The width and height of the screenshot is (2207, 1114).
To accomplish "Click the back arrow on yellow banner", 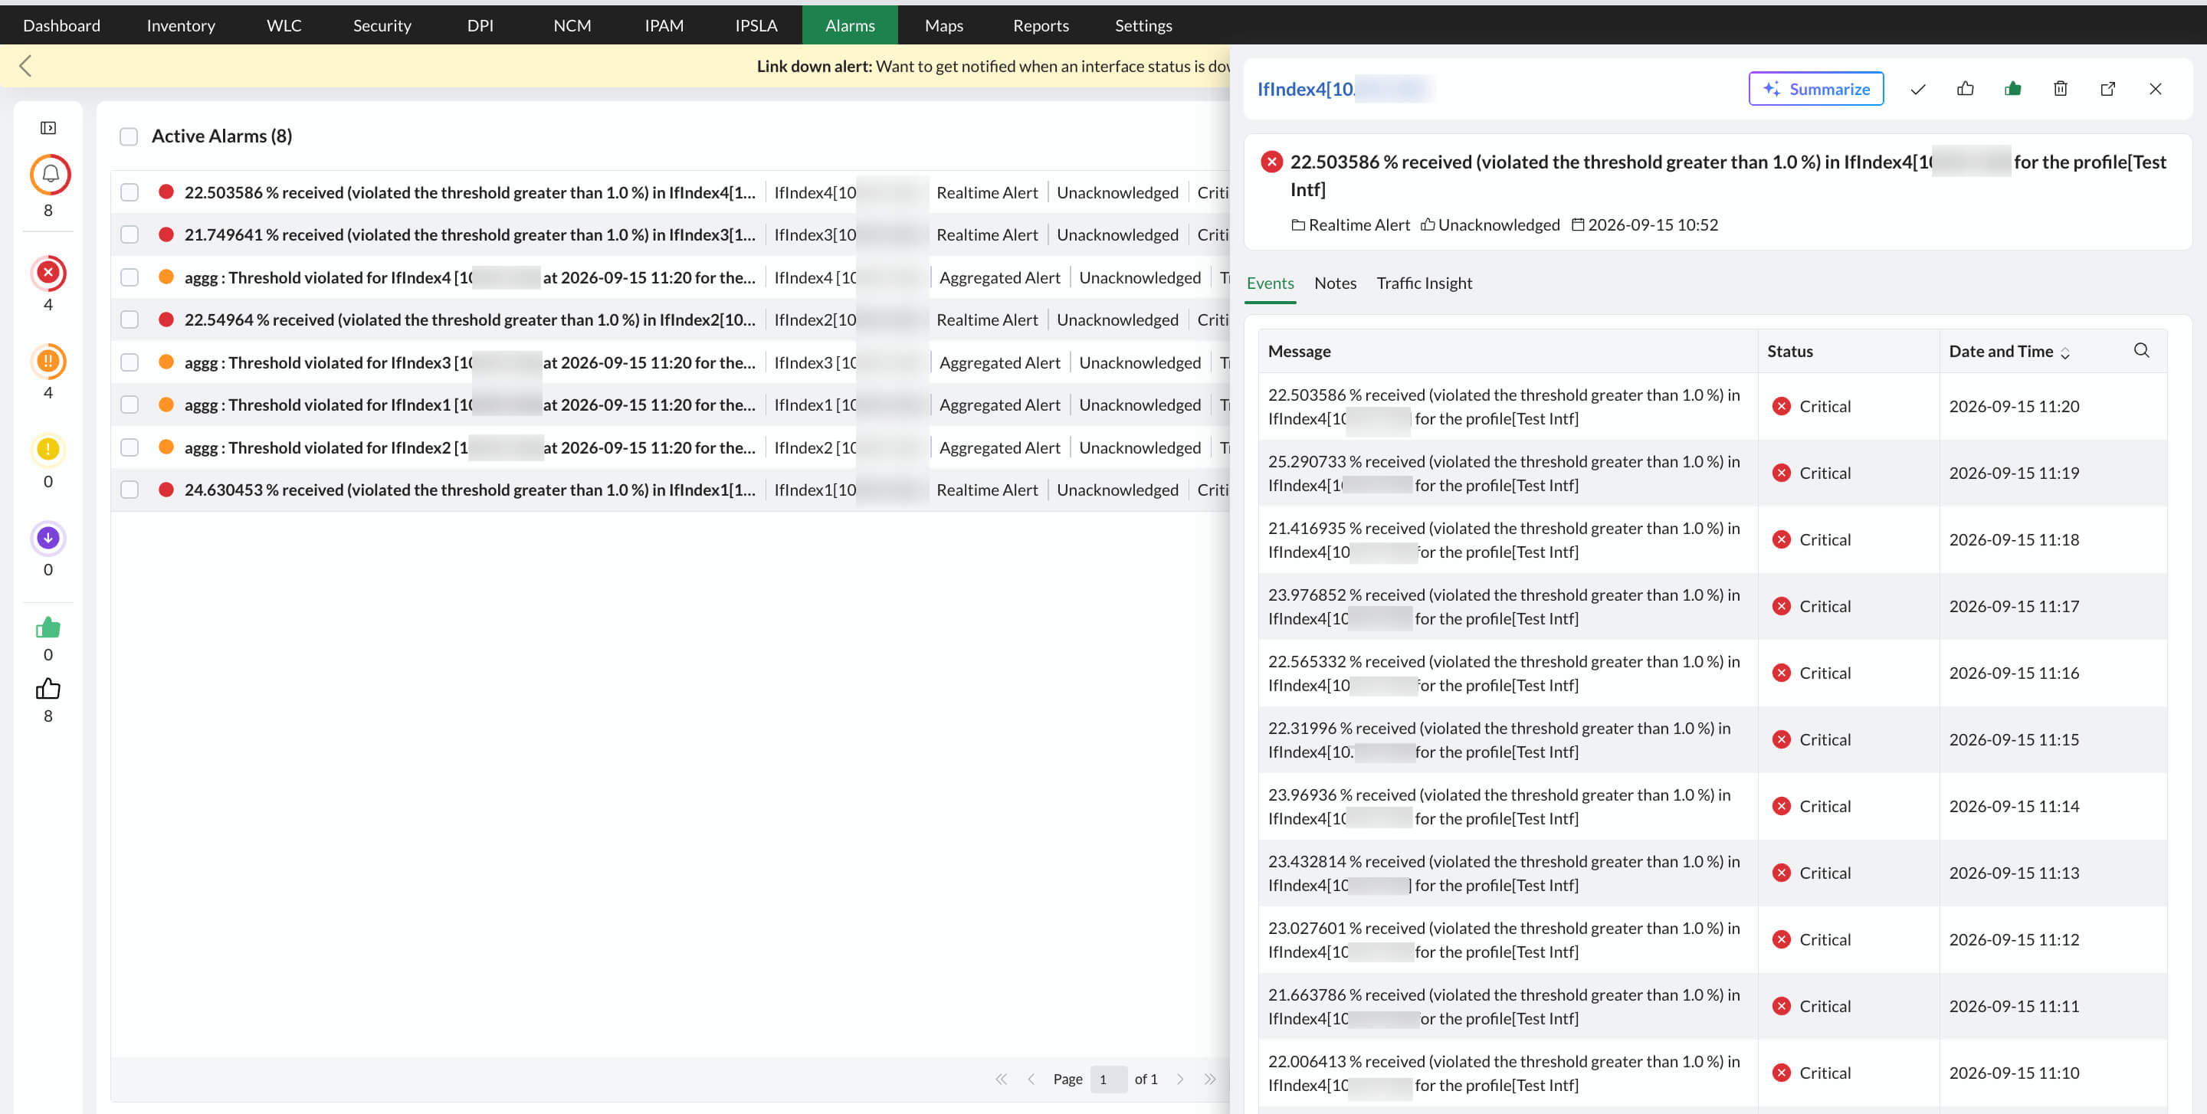I will click(26, 66).
